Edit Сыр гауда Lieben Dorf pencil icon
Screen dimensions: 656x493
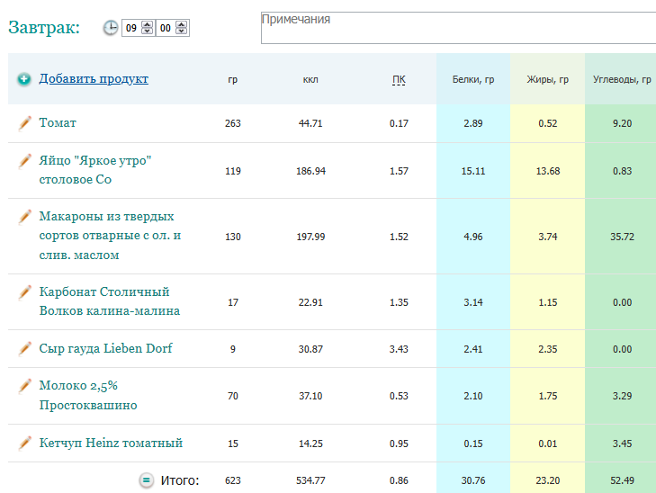click(24, 349)
